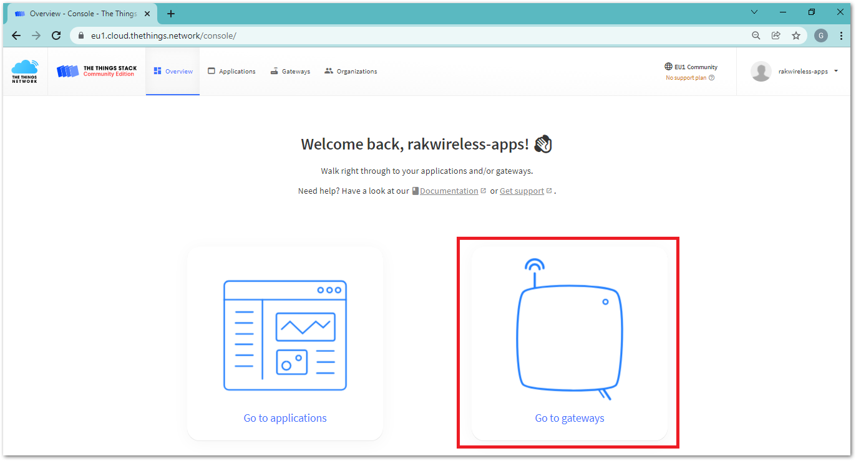The image size is (856, 461).
Task: Open the browser tab search chevron
Action: click(754, 12)
